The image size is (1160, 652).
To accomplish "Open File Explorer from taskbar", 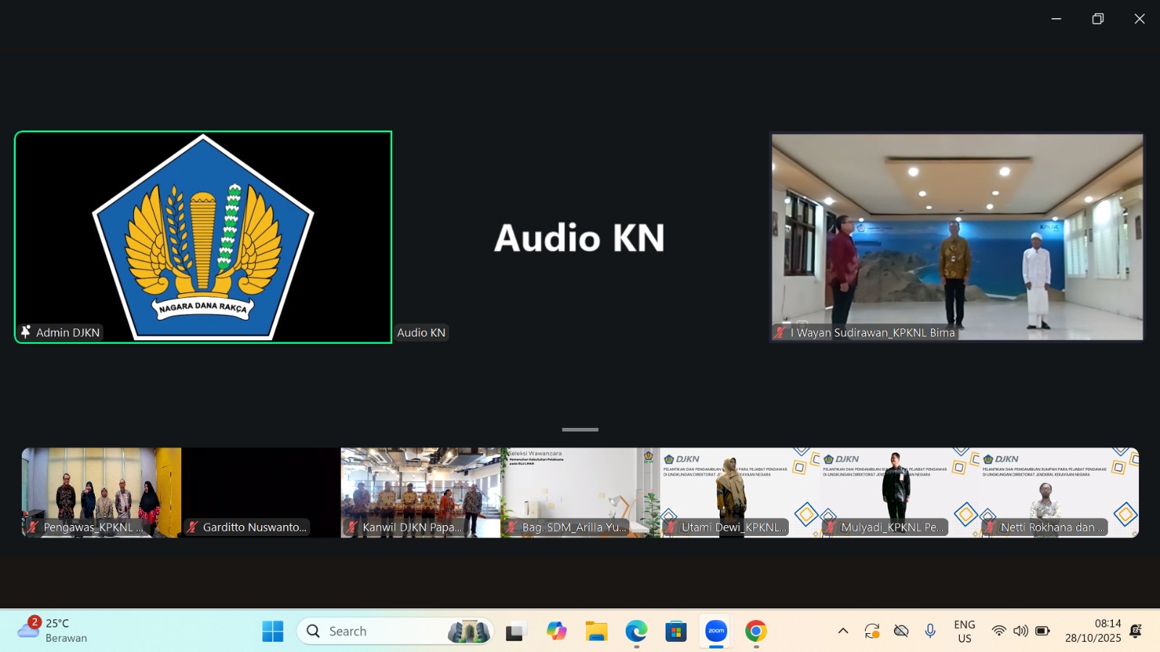I will (596, 631).
